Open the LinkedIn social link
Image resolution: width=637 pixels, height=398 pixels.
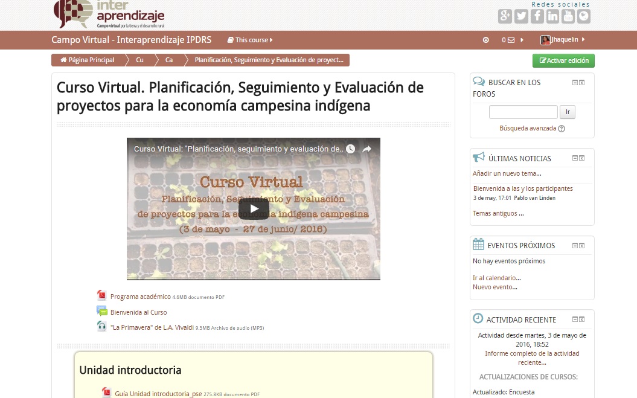[552, 16]
